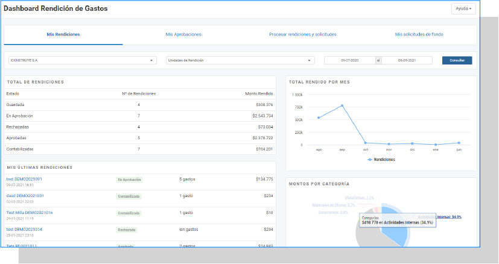Click the 5 gastos cell
The image size is (499, 264).
click(x=187, y=179)
